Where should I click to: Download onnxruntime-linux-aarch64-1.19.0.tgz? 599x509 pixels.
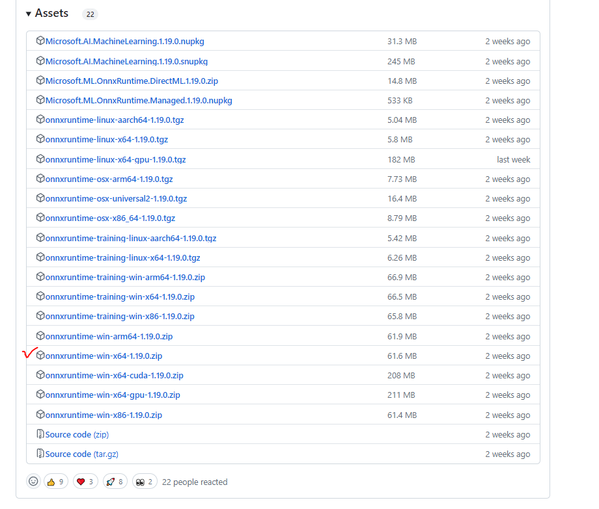[115, 120]
